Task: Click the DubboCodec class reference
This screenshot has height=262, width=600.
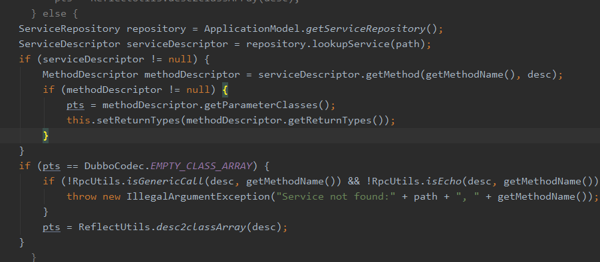Action: coord(114,166)
